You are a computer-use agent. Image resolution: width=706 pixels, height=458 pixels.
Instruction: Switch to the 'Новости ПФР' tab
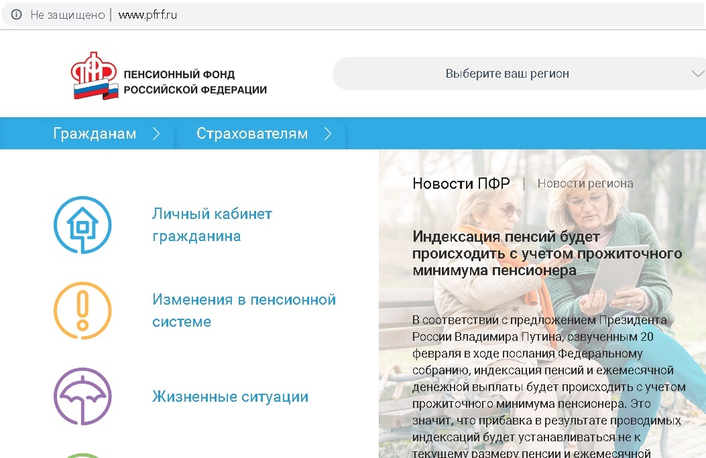click(x=461, y=183)
